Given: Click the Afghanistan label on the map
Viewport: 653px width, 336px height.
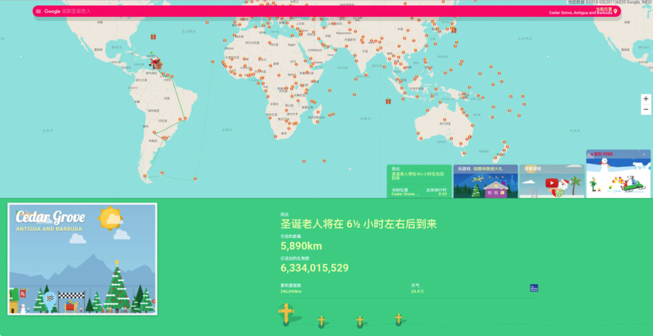Looking at the screenshot, I should (x=344, y=33).
